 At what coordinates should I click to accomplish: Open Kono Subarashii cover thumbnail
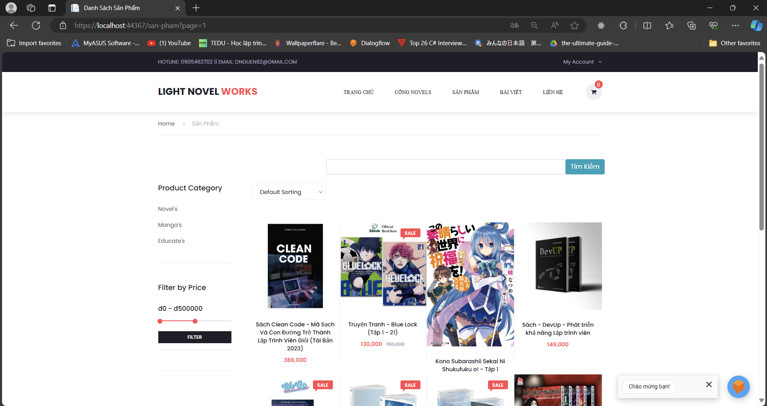470,284
